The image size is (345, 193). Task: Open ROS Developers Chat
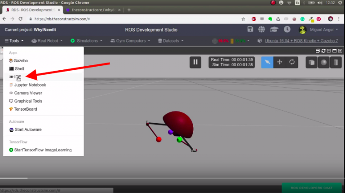coord(312,188)
